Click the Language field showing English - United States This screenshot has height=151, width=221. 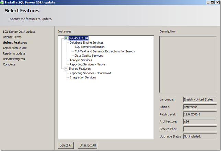200,100
